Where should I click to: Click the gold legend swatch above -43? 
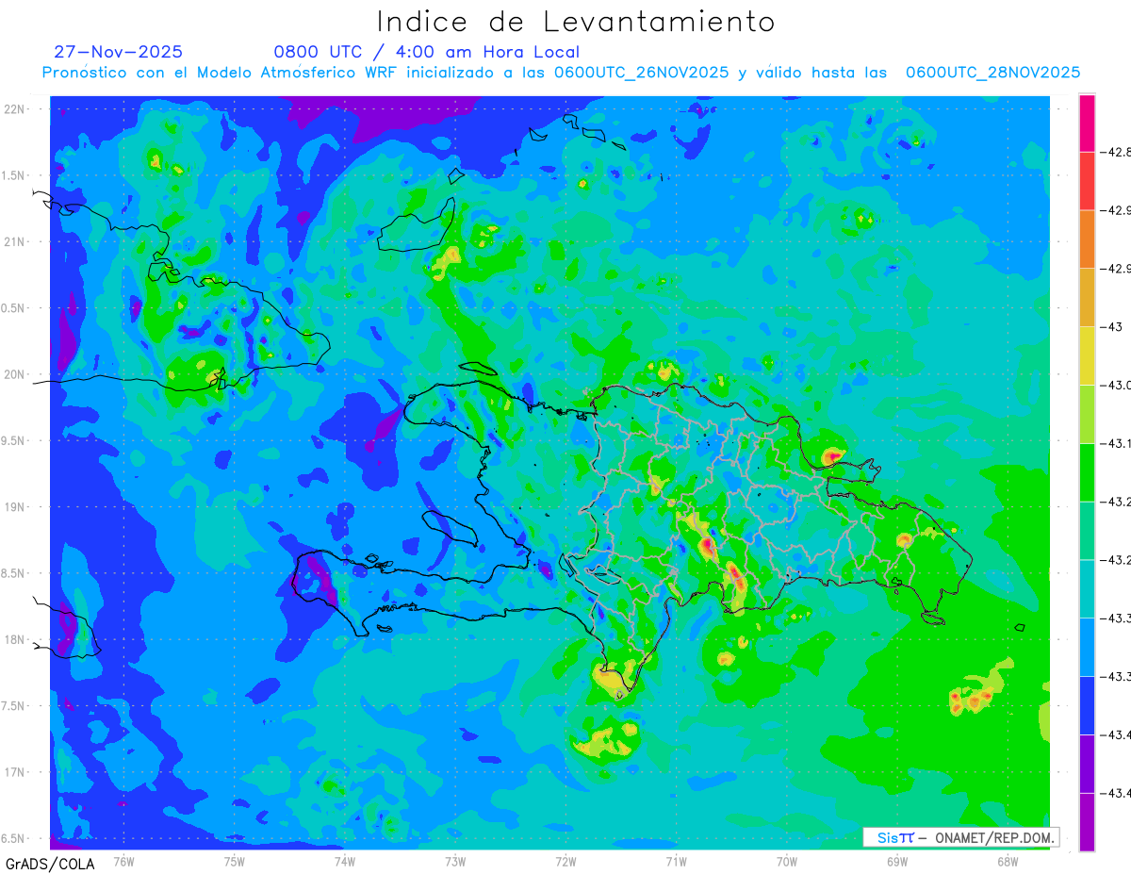point(1087,297)
